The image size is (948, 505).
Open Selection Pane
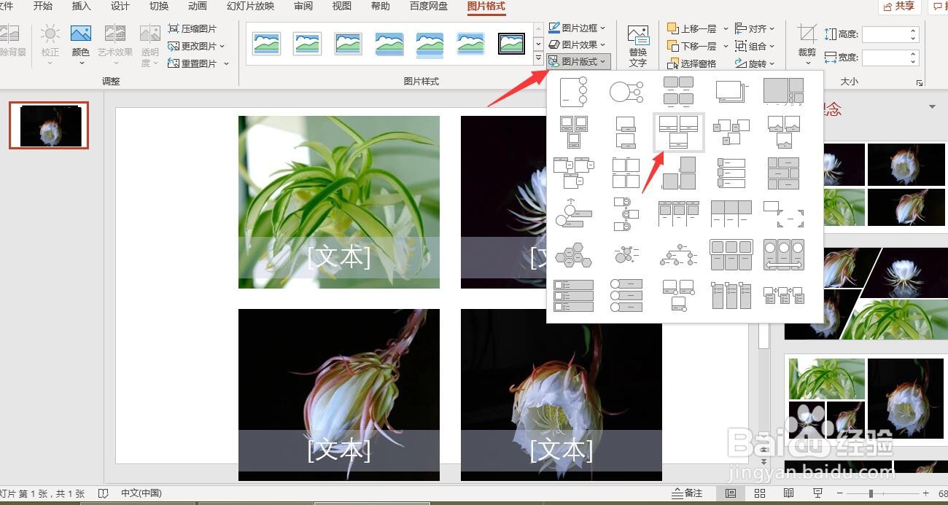coord(692,63)
